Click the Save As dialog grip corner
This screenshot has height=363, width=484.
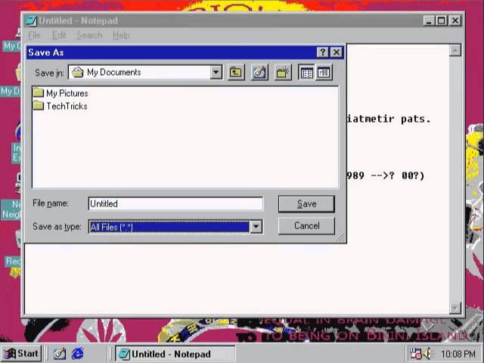[x=341, y=237]
